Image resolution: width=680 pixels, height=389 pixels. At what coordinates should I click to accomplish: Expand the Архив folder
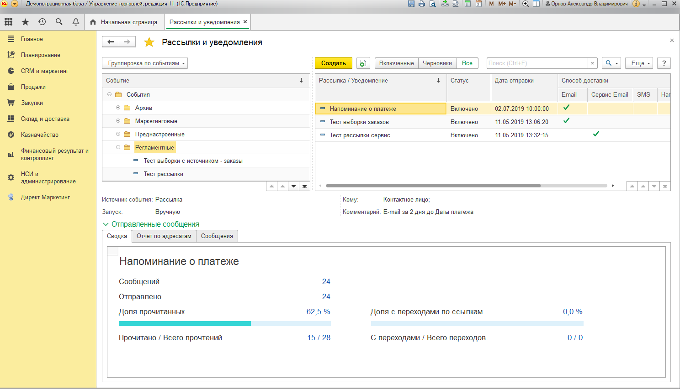(118, 108)
